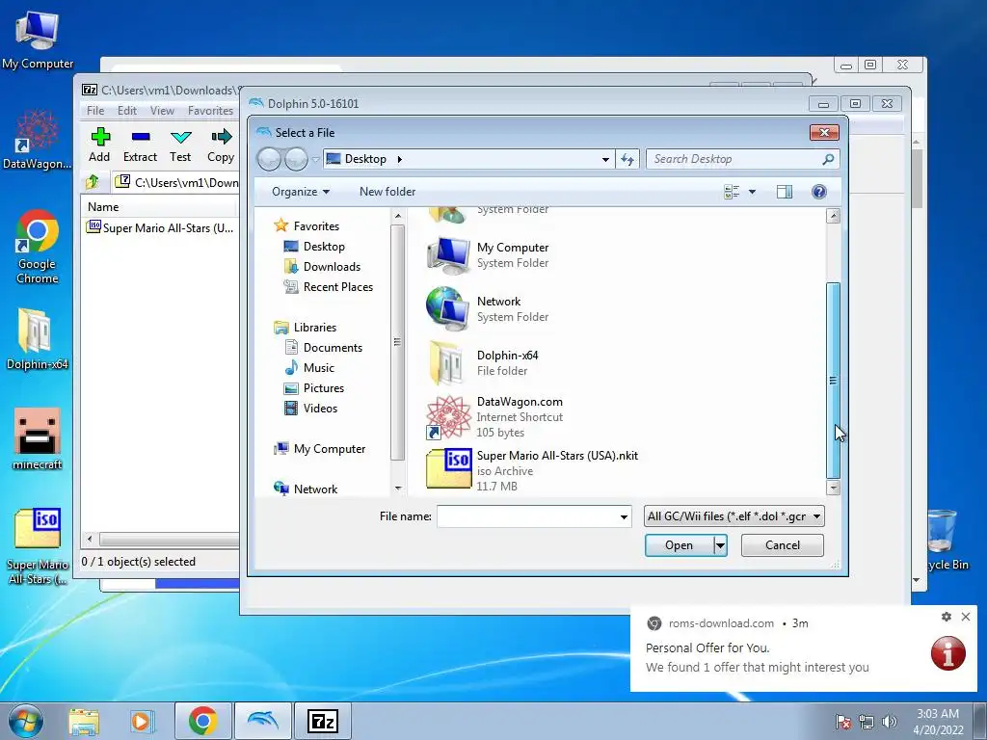Image resolution: width=987 pixels, height=740 pixels.
Task: Toggle the preview pane icon
Action: 785,192
